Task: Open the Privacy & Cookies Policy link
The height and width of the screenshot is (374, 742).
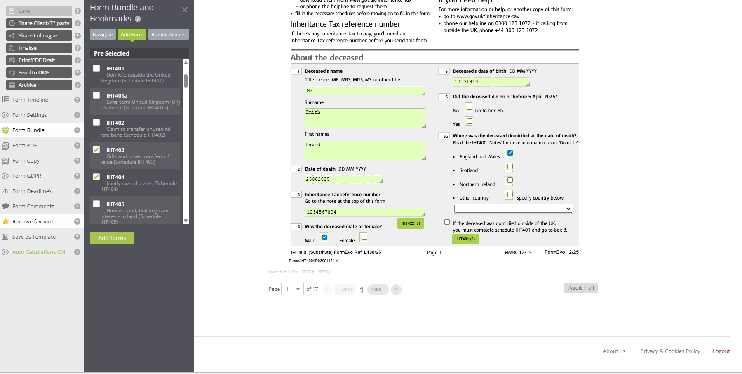Action: (x=669, y=351)
